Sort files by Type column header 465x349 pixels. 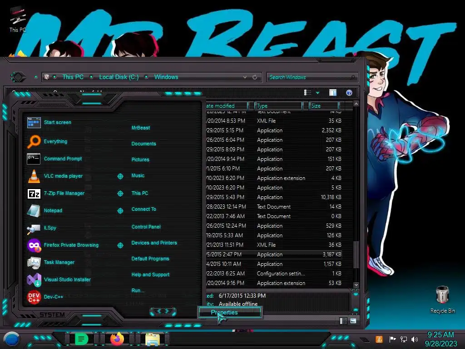278,105
